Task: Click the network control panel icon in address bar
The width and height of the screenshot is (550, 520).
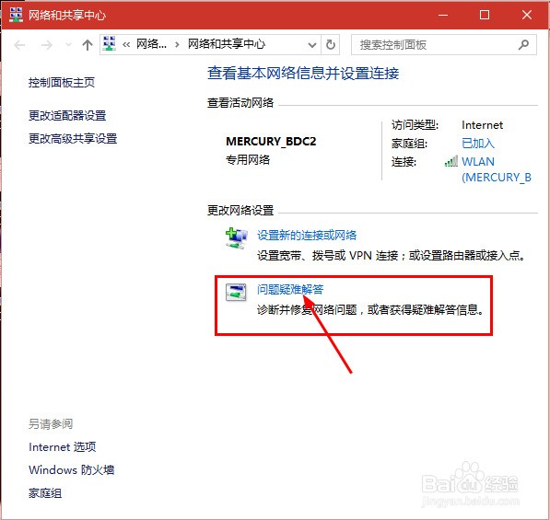Action: [110, 44]
